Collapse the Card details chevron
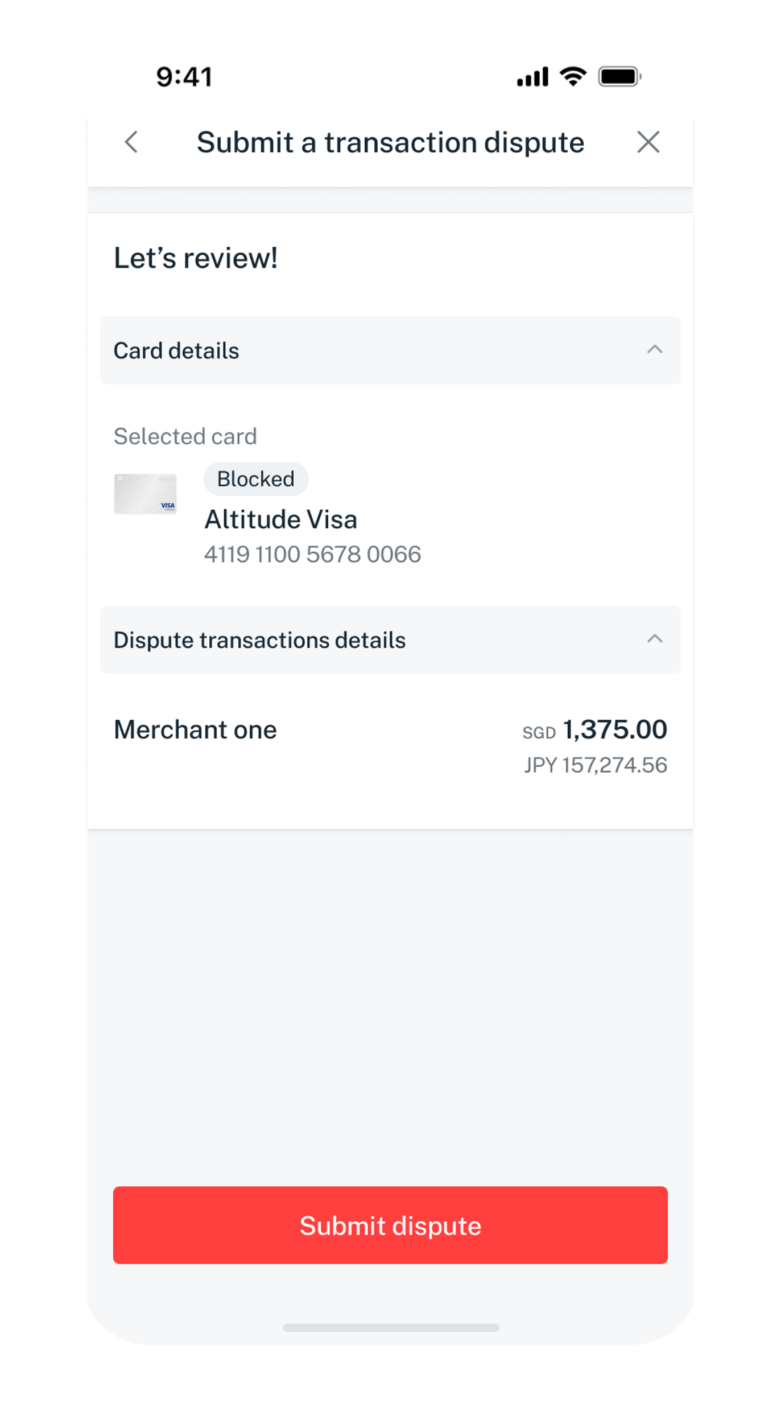 [655, 349]
